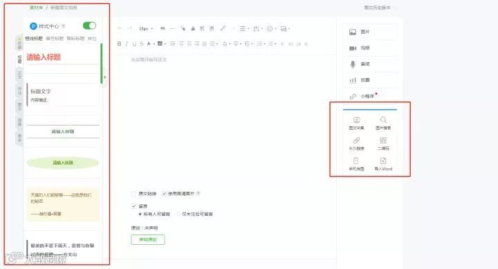Click the hyperlink icon in toolbar

click(x=223, y=28)
